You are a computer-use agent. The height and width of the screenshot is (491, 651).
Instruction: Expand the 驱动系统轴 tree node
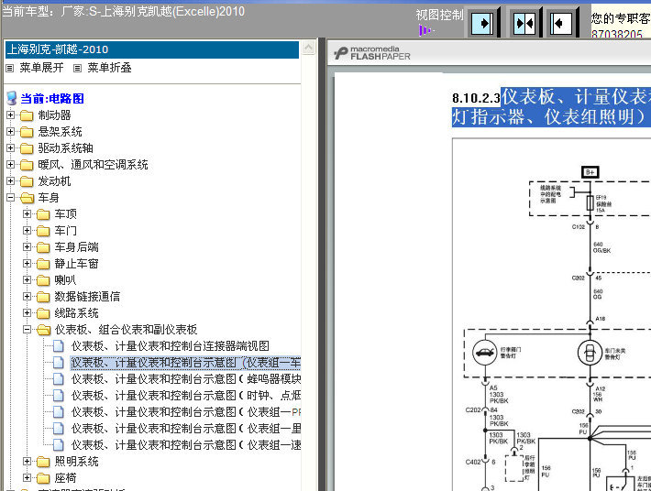pos(10,148)
